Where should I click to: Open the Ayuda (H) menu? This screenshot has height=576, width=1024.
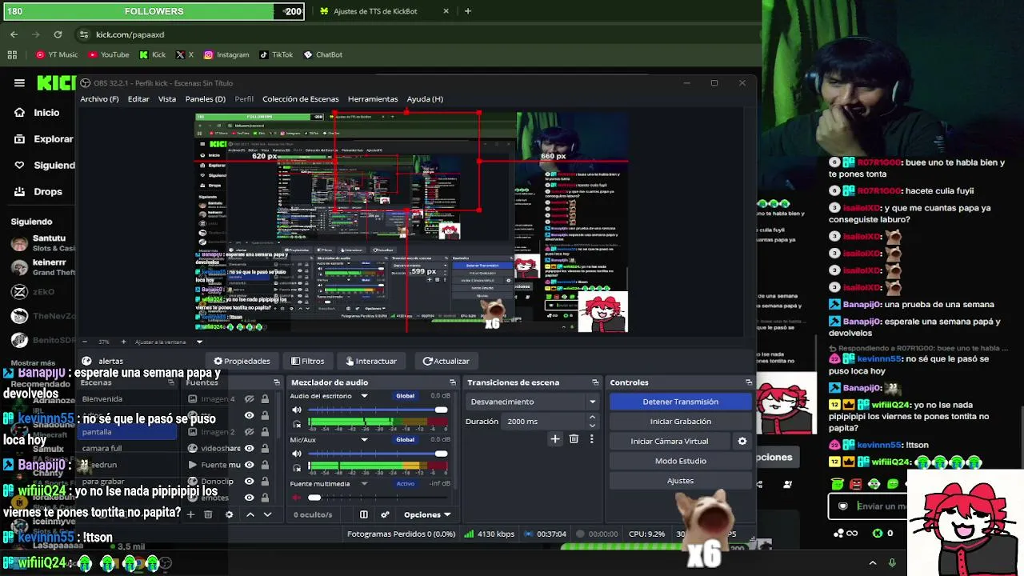pyautogui.click(x=425, y=98)
